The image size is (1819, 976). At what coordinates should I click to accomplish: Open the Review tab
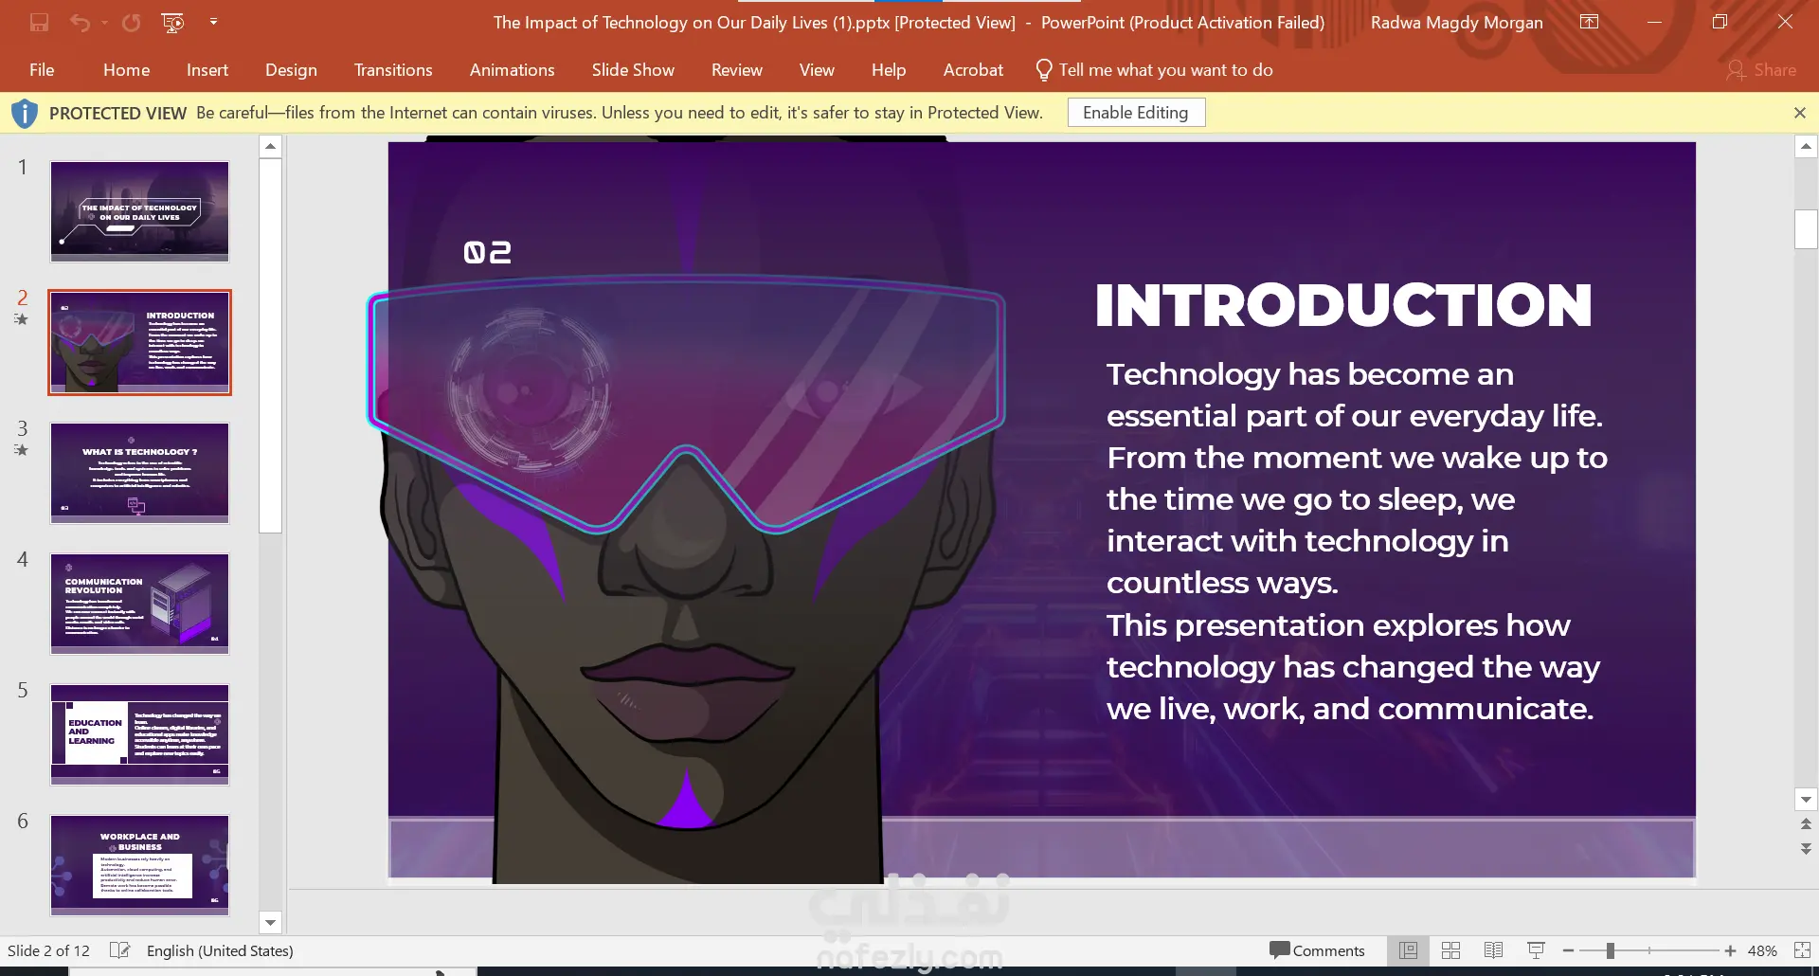point(737,70)
